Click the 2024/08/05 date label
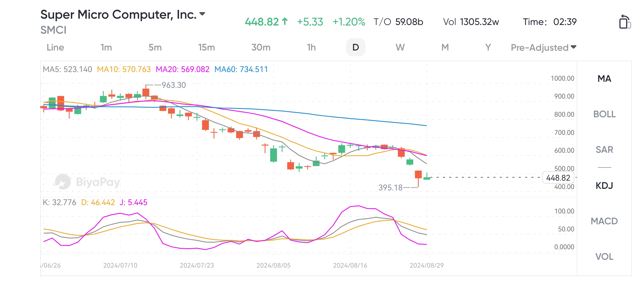Image resolution: width=632 pixels, height=284 pixels. tap(273, 266)
